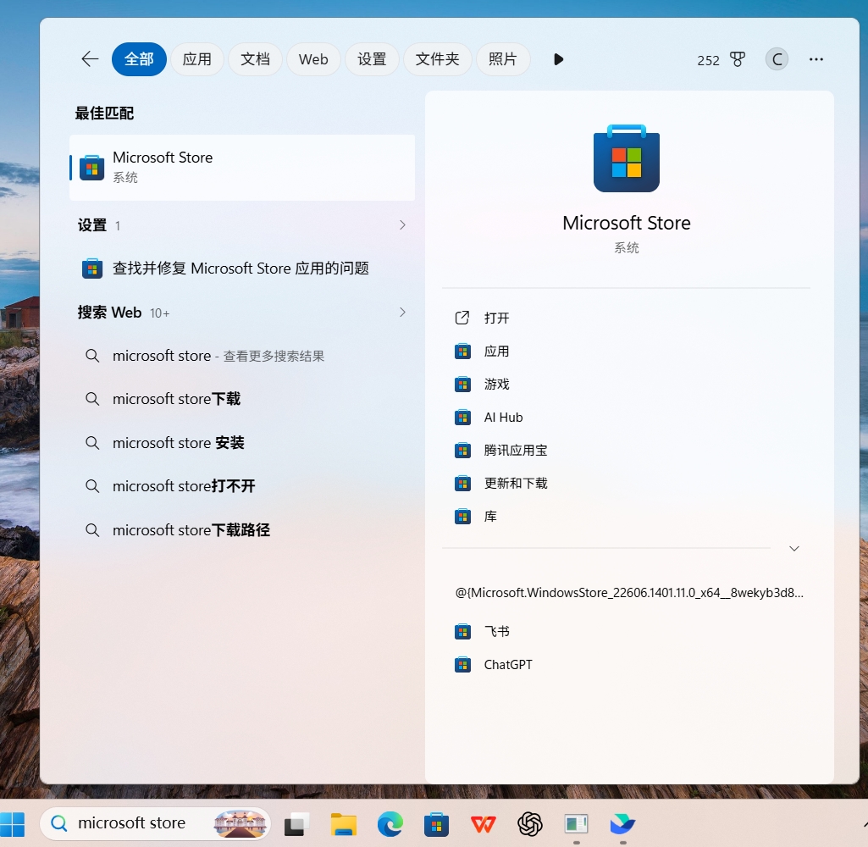Open ChatGPT from the taskbar
The height and width of the screenshot is (847, 868).
point(530,824)
